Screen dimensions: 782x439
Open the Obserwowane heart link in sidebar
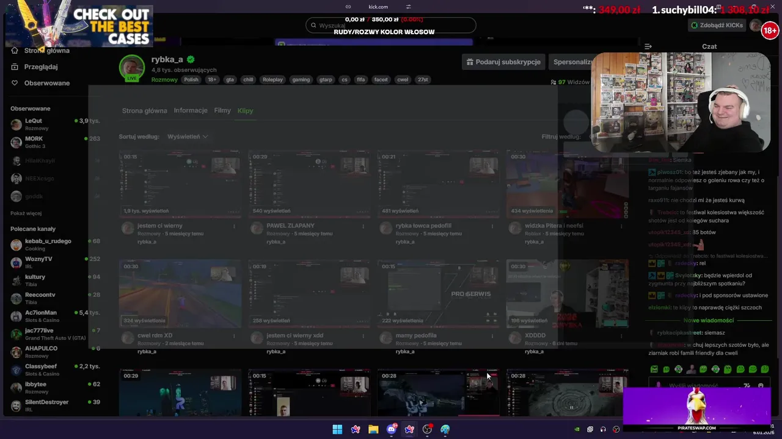tap(40, 83)
